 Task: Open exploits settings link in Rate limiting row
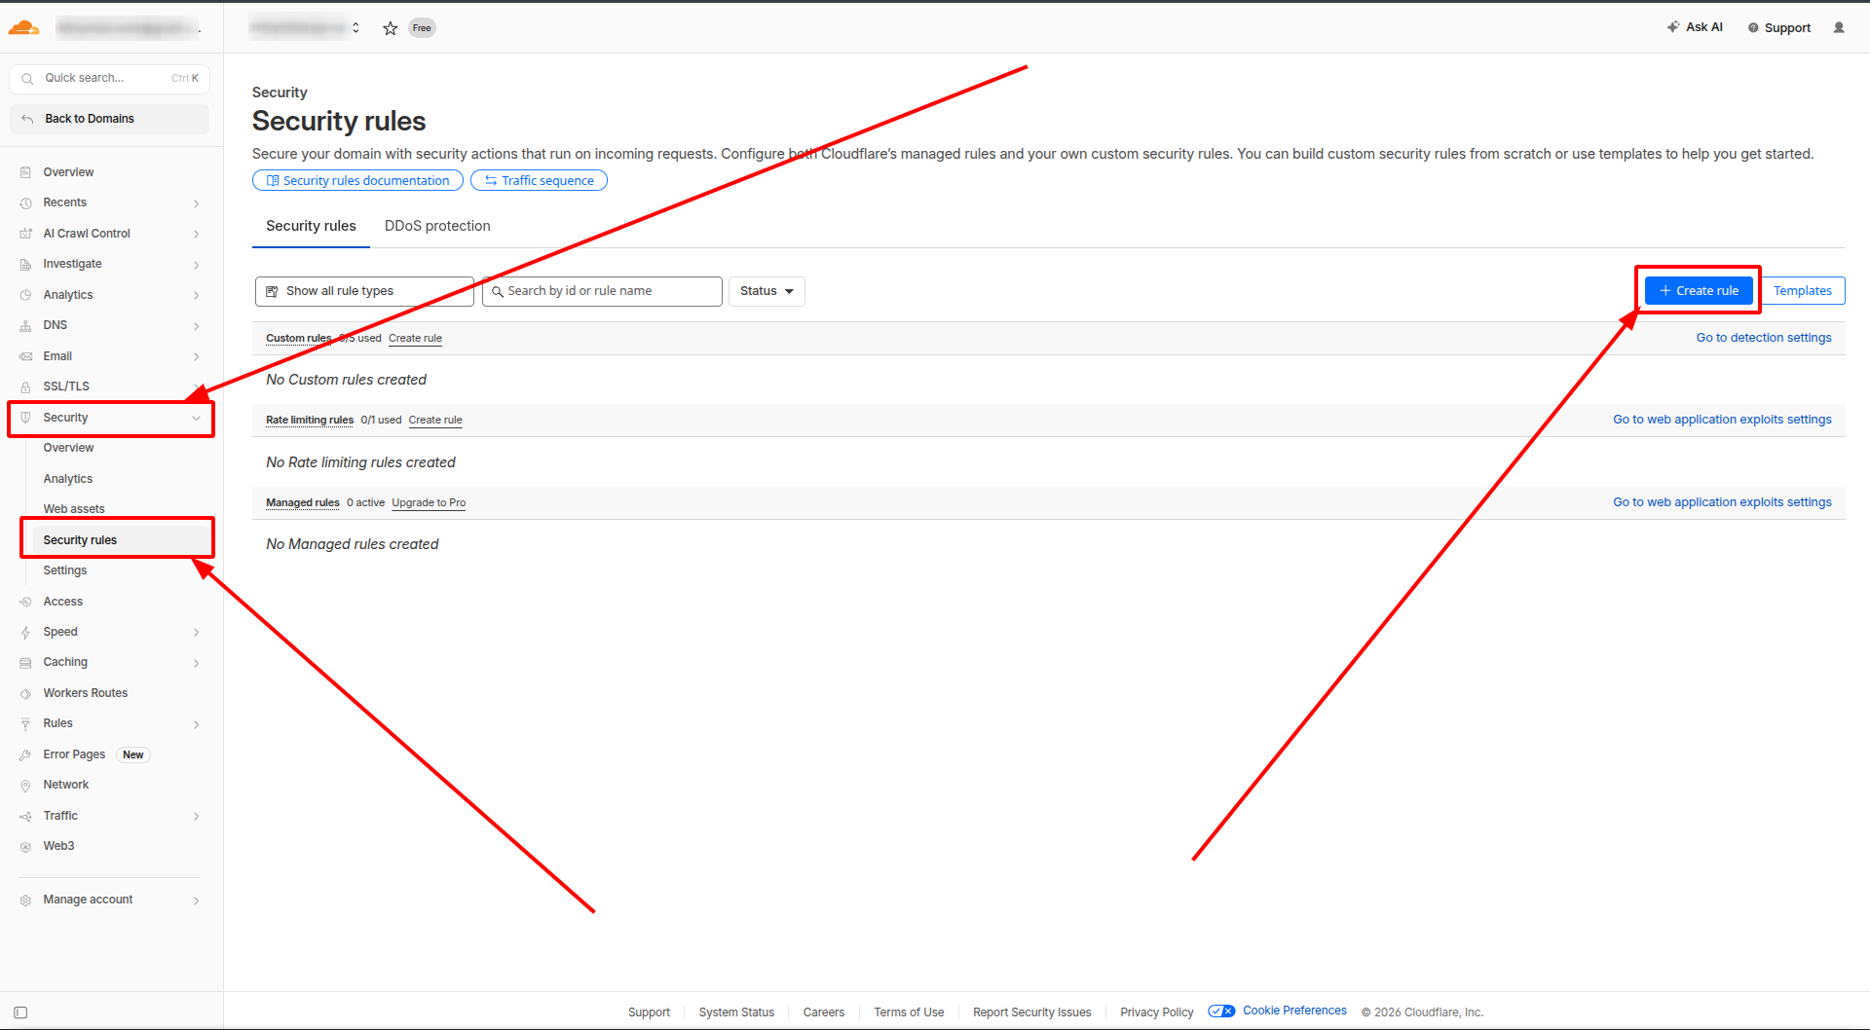coord(1722,420)
